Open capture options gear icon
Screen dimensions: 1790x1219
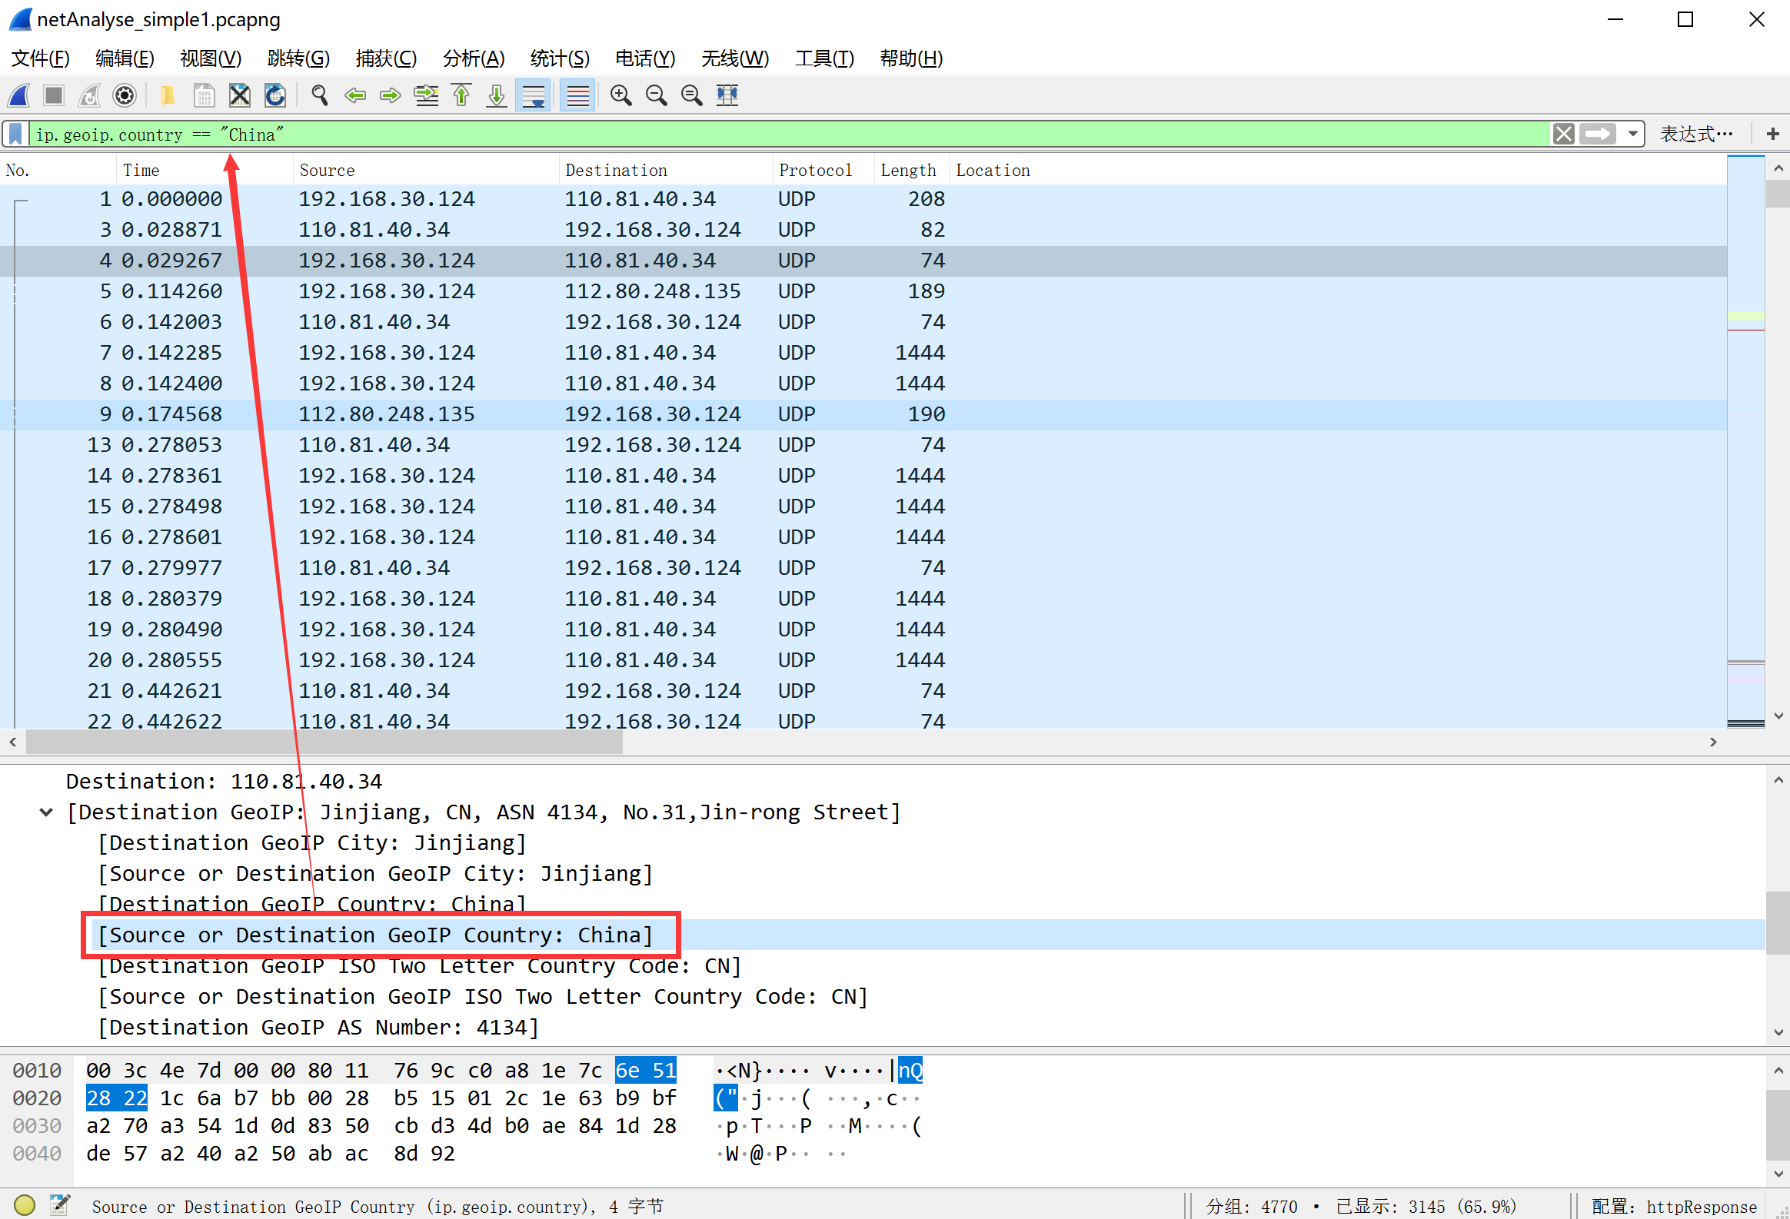[124, 95]
